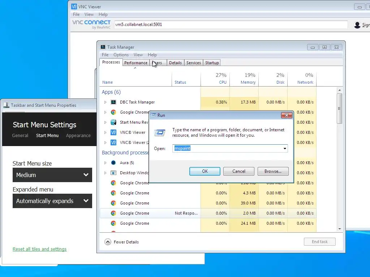Viewport: 370px width, 277px height.
Task: Click Reset all tiles and settings link
Action: coord(40,249)
